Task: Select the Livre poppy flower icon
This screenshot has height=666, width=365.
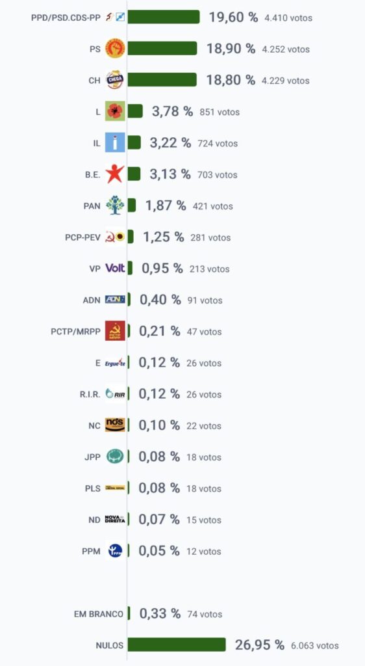Action: [x=115, y=111]
